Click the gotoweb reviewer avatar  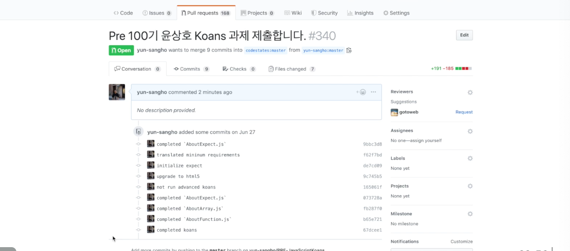(394, 113)
